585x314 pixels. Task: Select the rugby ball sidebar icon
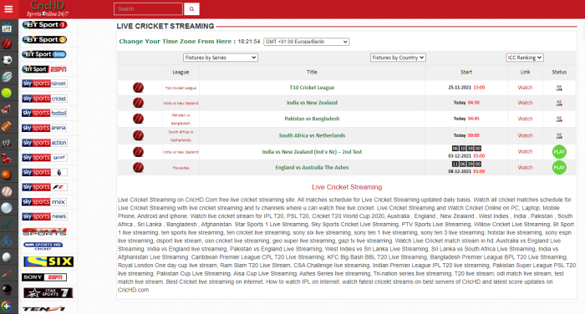pos(7,77)
